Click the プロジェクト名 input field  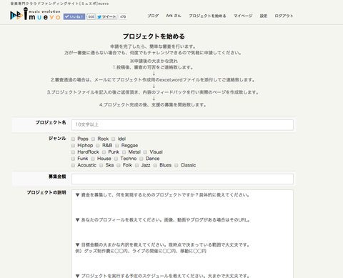point(182,125)
